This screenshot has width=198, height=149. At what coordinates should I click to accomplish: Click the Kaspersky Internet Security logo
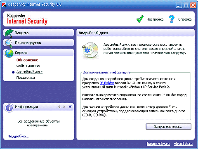(27, 19)
